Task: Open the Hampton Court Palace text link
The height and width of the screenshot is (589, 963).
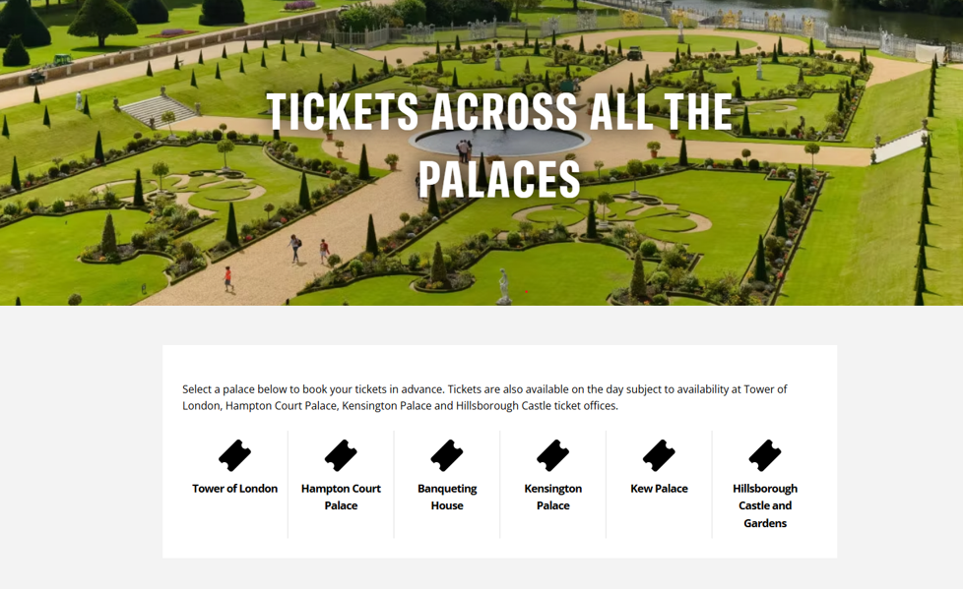Action: click(341, 497)
